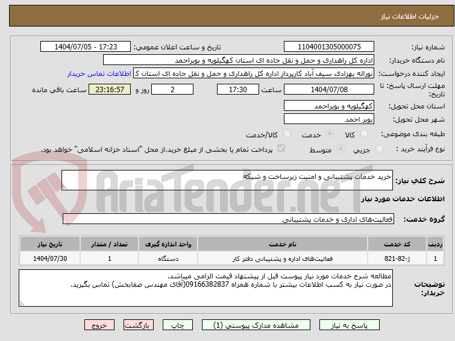Click the اطلاعات خدمات مورد نیاز heading

pos(403,199)
